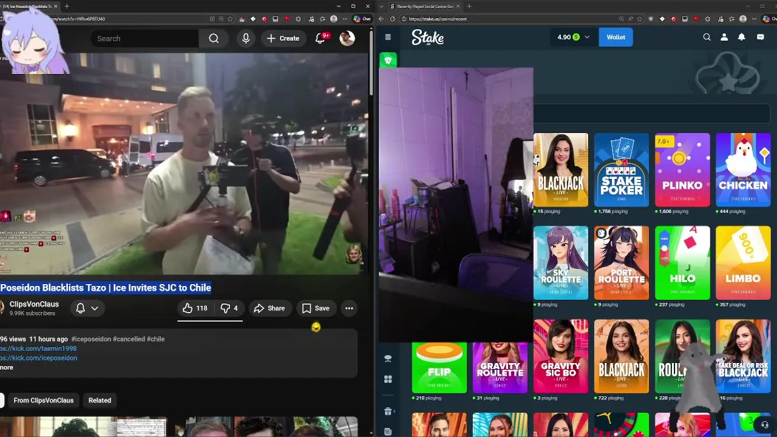Click the Save button
The height and width of the screenshot is (437, 777).
point(316,308)
